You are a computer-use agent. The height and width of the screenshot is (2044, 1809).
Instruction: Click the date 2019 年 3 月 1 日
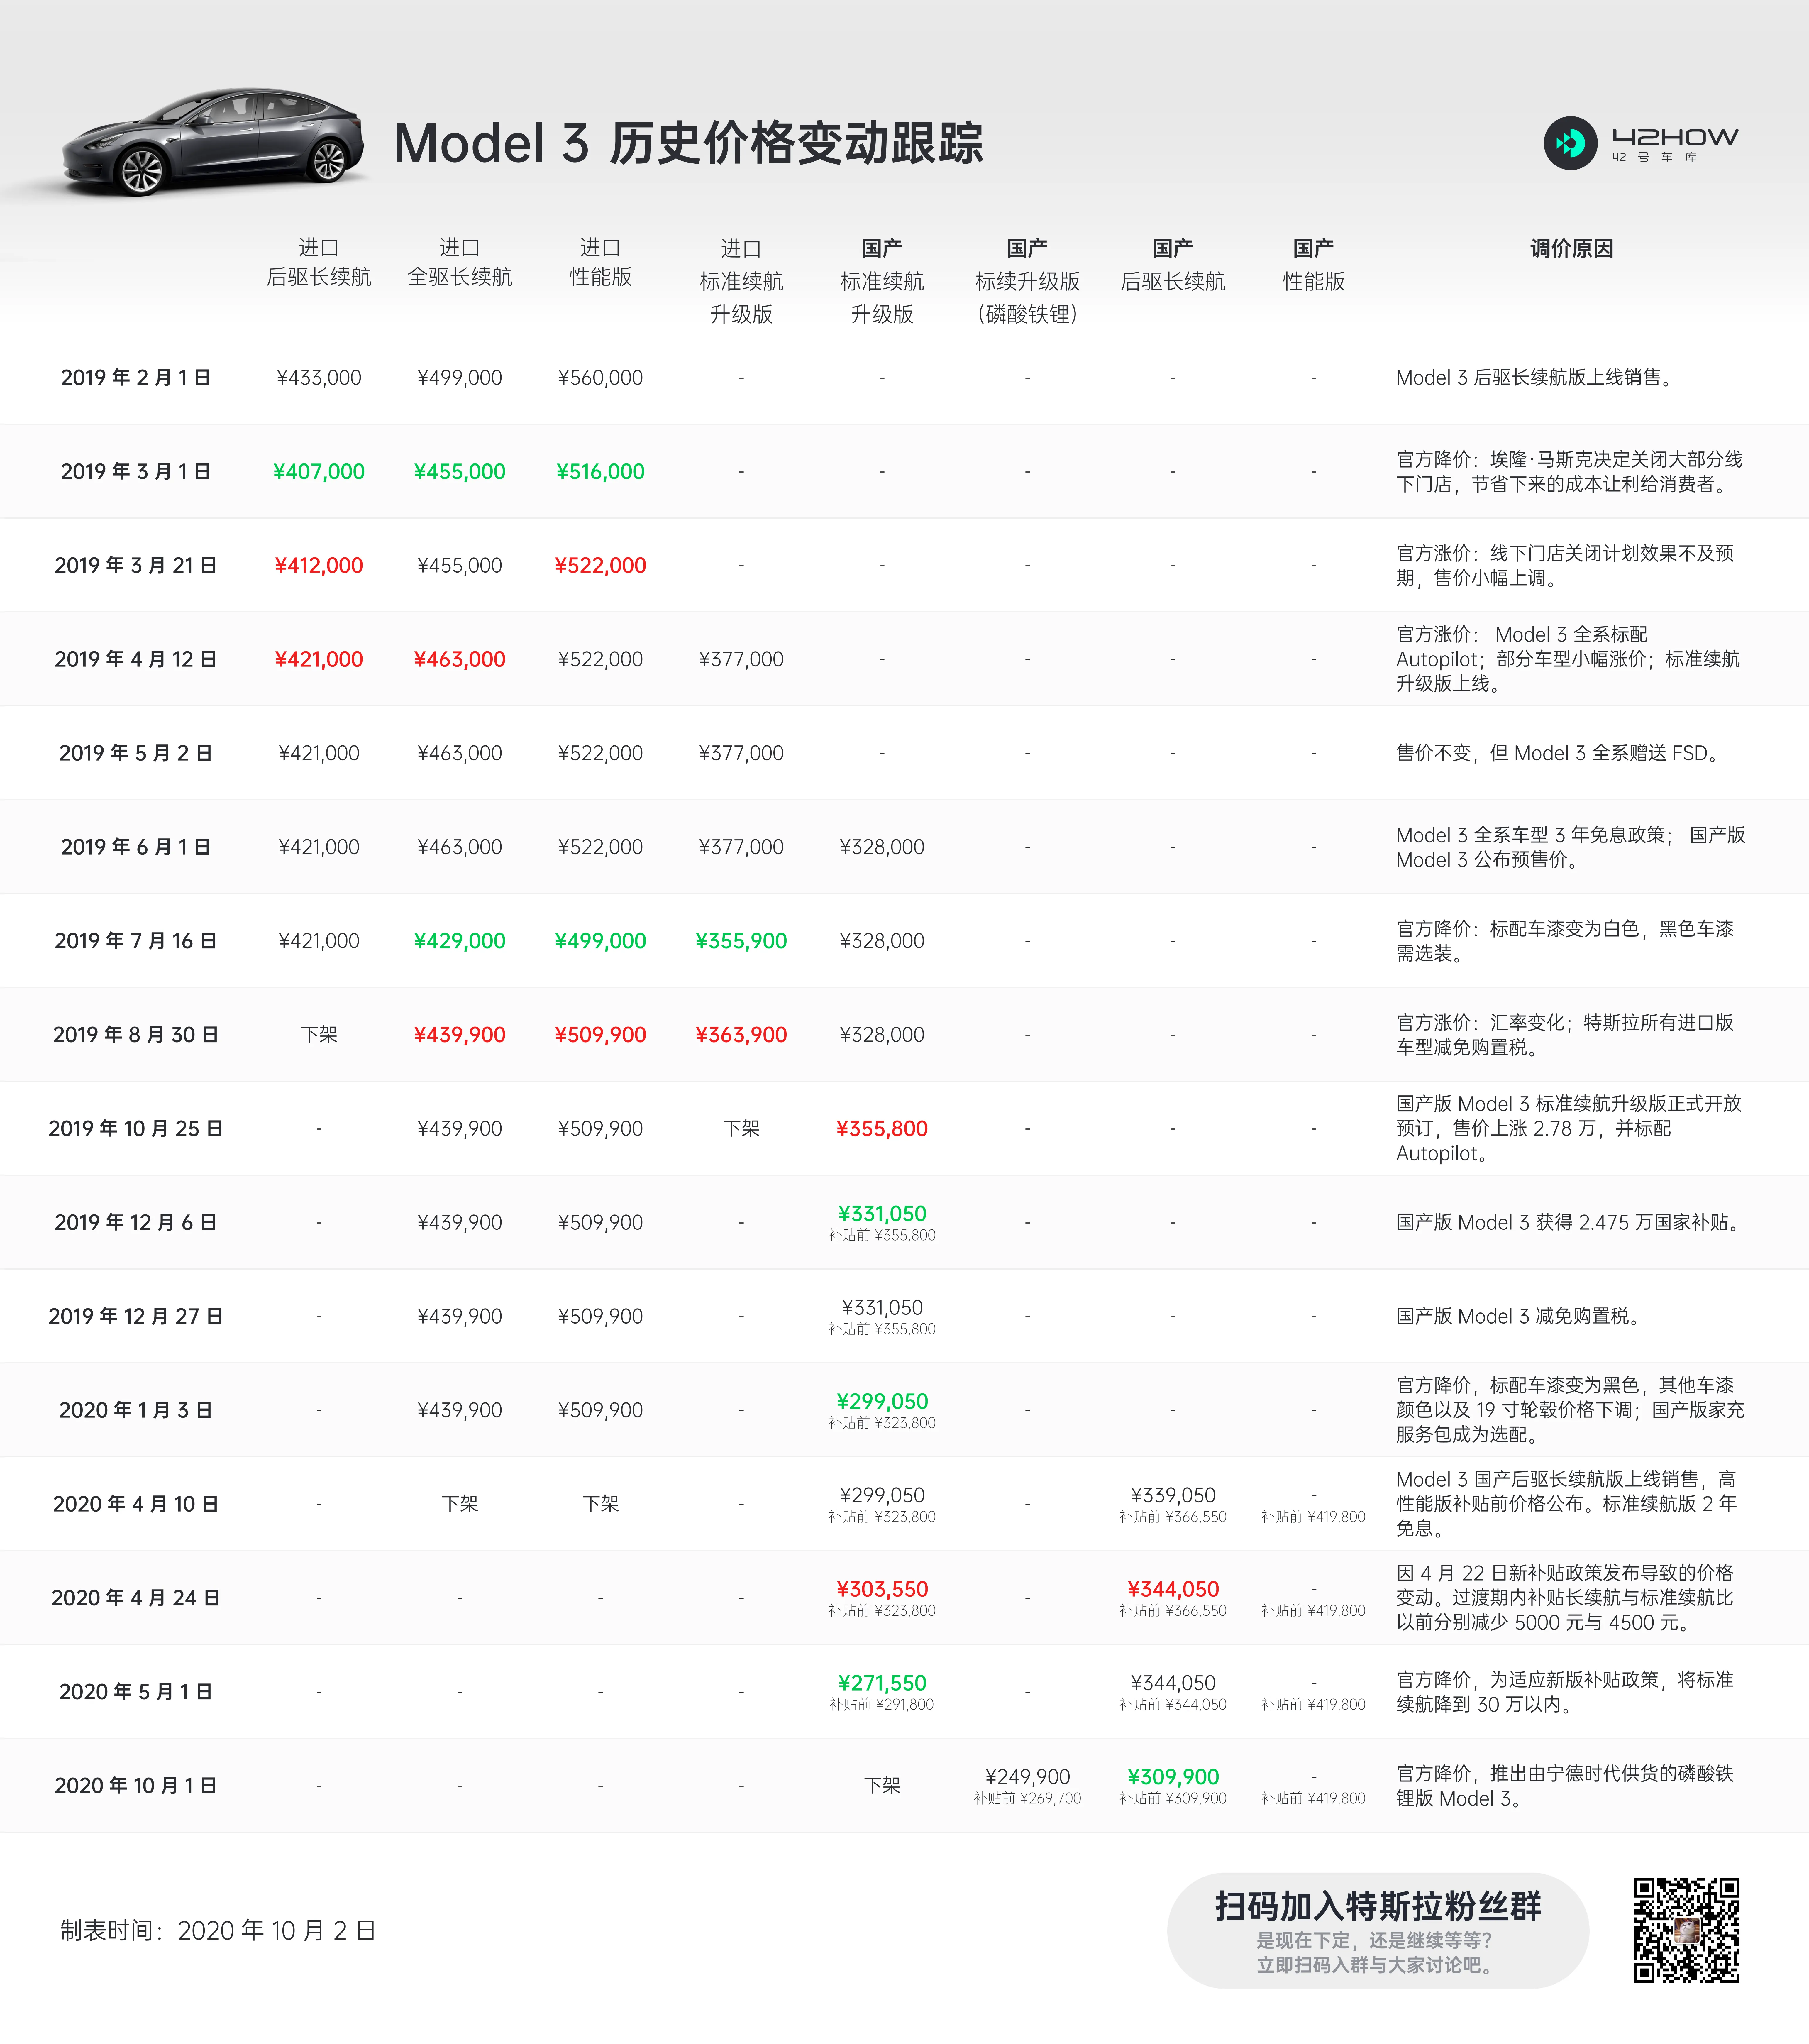136,471
